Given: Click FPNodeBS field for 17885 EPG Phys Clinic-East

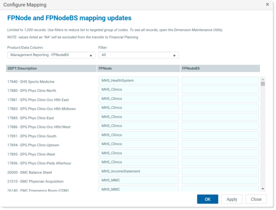Looking at the screenshot, I should coord(220,117).
